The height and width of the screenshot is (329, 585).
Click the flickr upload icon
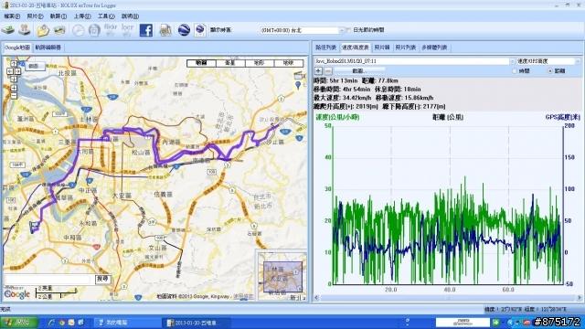[111, 30]
